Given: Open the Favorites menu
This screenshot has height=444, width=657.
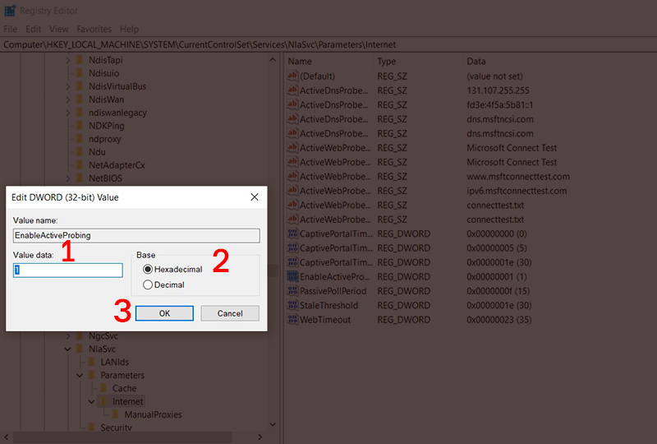Looking at the screenshot, I should point(94,29).
